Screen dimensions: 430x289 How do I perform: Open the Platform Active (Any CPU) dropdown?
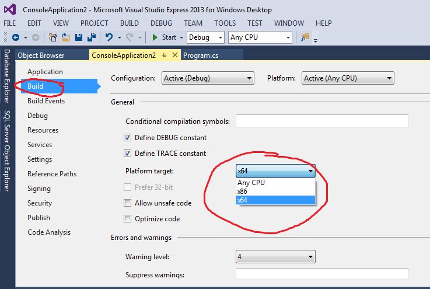(348, 78)
